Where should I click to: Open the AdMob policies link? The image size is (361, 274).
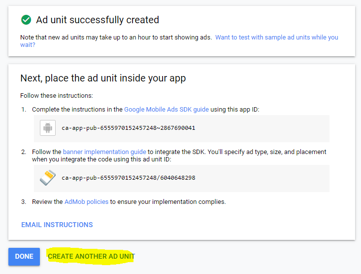(x=86, y=202)
